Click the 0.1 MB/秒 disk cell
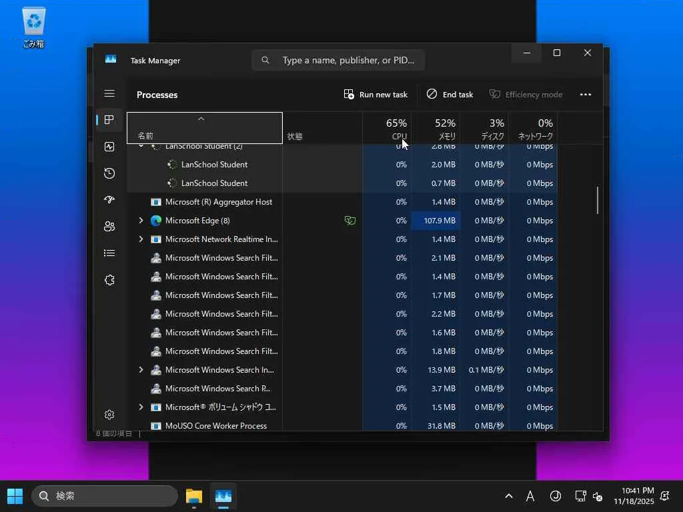 point(484,369)
